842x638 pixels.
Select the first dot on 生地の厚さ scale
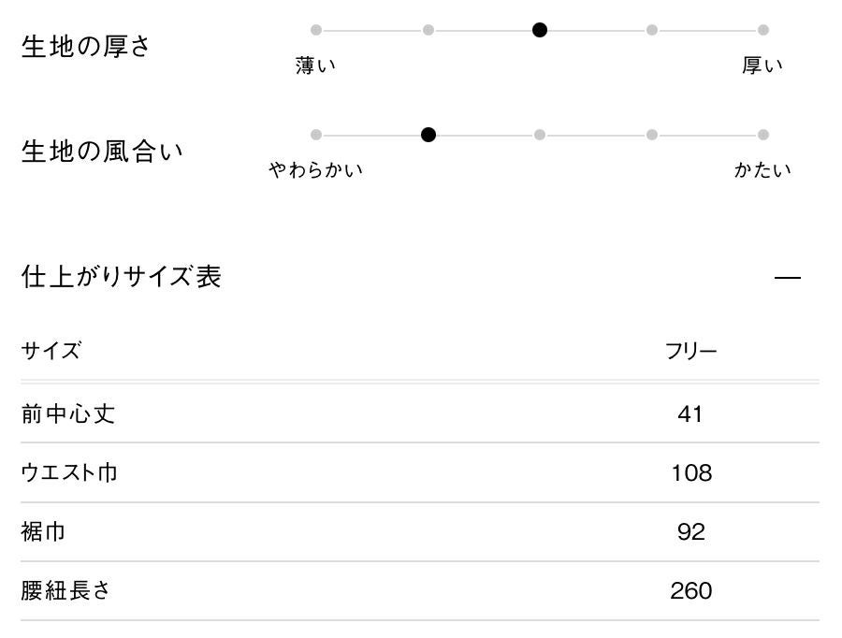point(316,30)
